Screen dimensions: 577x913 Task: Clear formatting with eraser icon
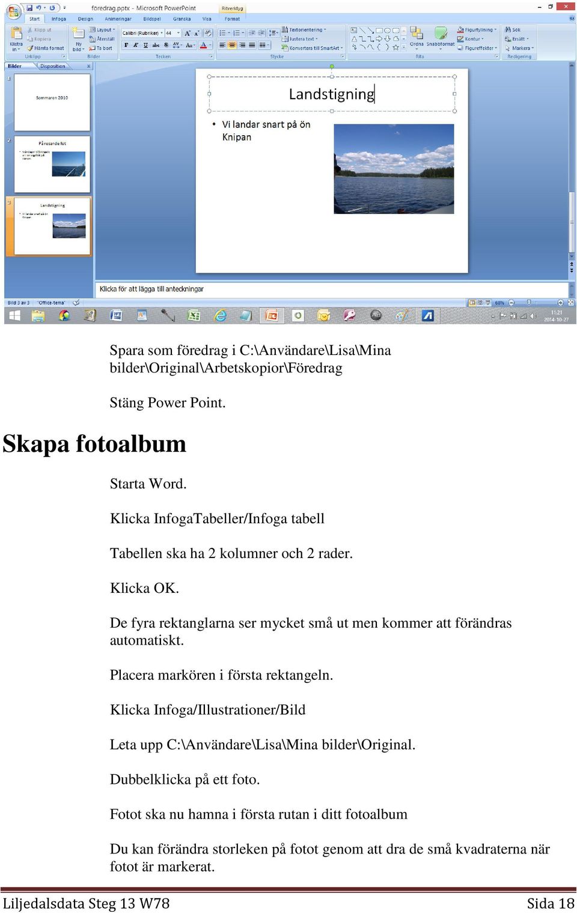coord(208,33)
